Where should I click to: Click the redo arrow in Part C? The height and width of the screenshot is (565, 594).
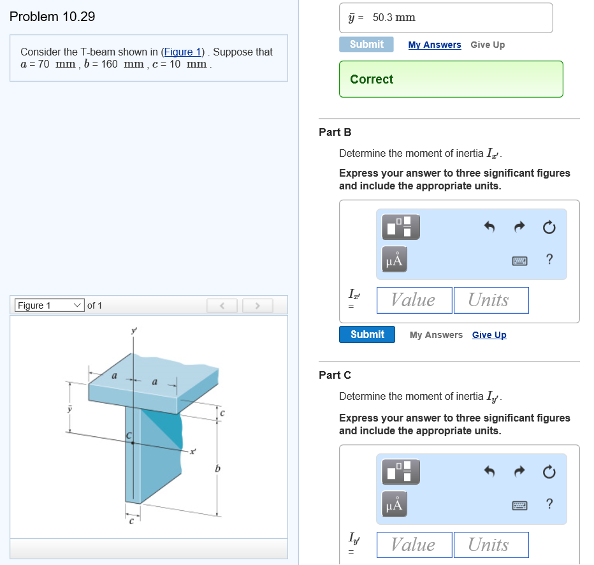point(518,472)
